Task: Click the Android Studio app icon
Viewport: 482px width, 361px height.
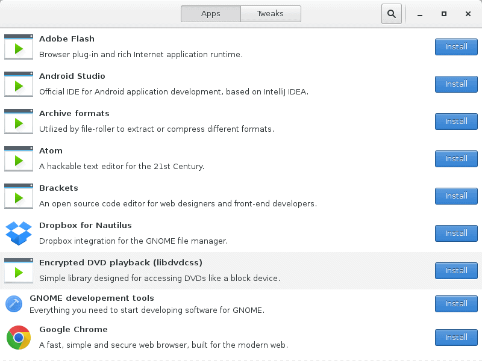Action: click(x=19, y=84)
